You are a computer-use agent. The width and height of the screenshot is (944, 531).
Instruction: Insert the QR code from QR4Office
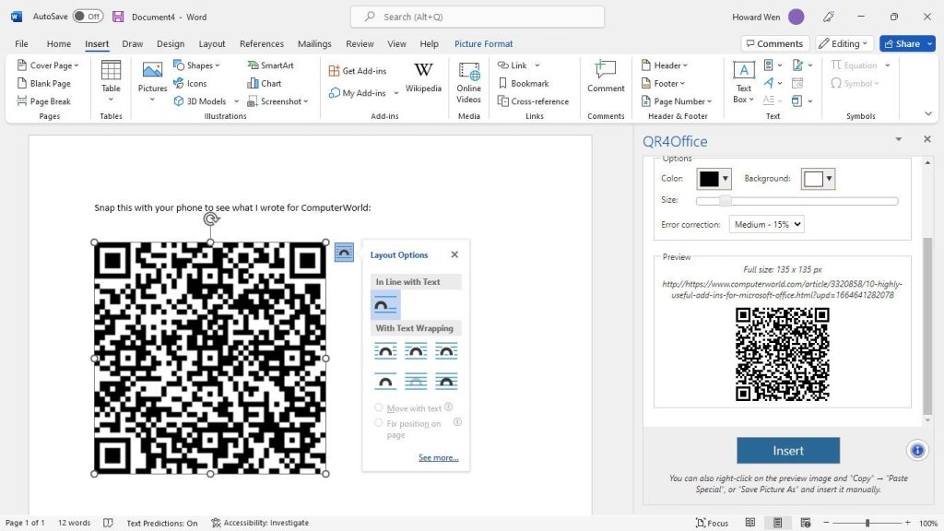[787, 450]
